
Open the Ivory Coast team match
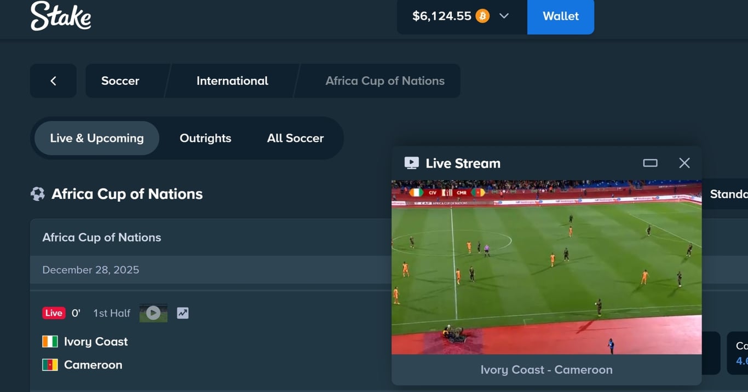click(96, 342)
